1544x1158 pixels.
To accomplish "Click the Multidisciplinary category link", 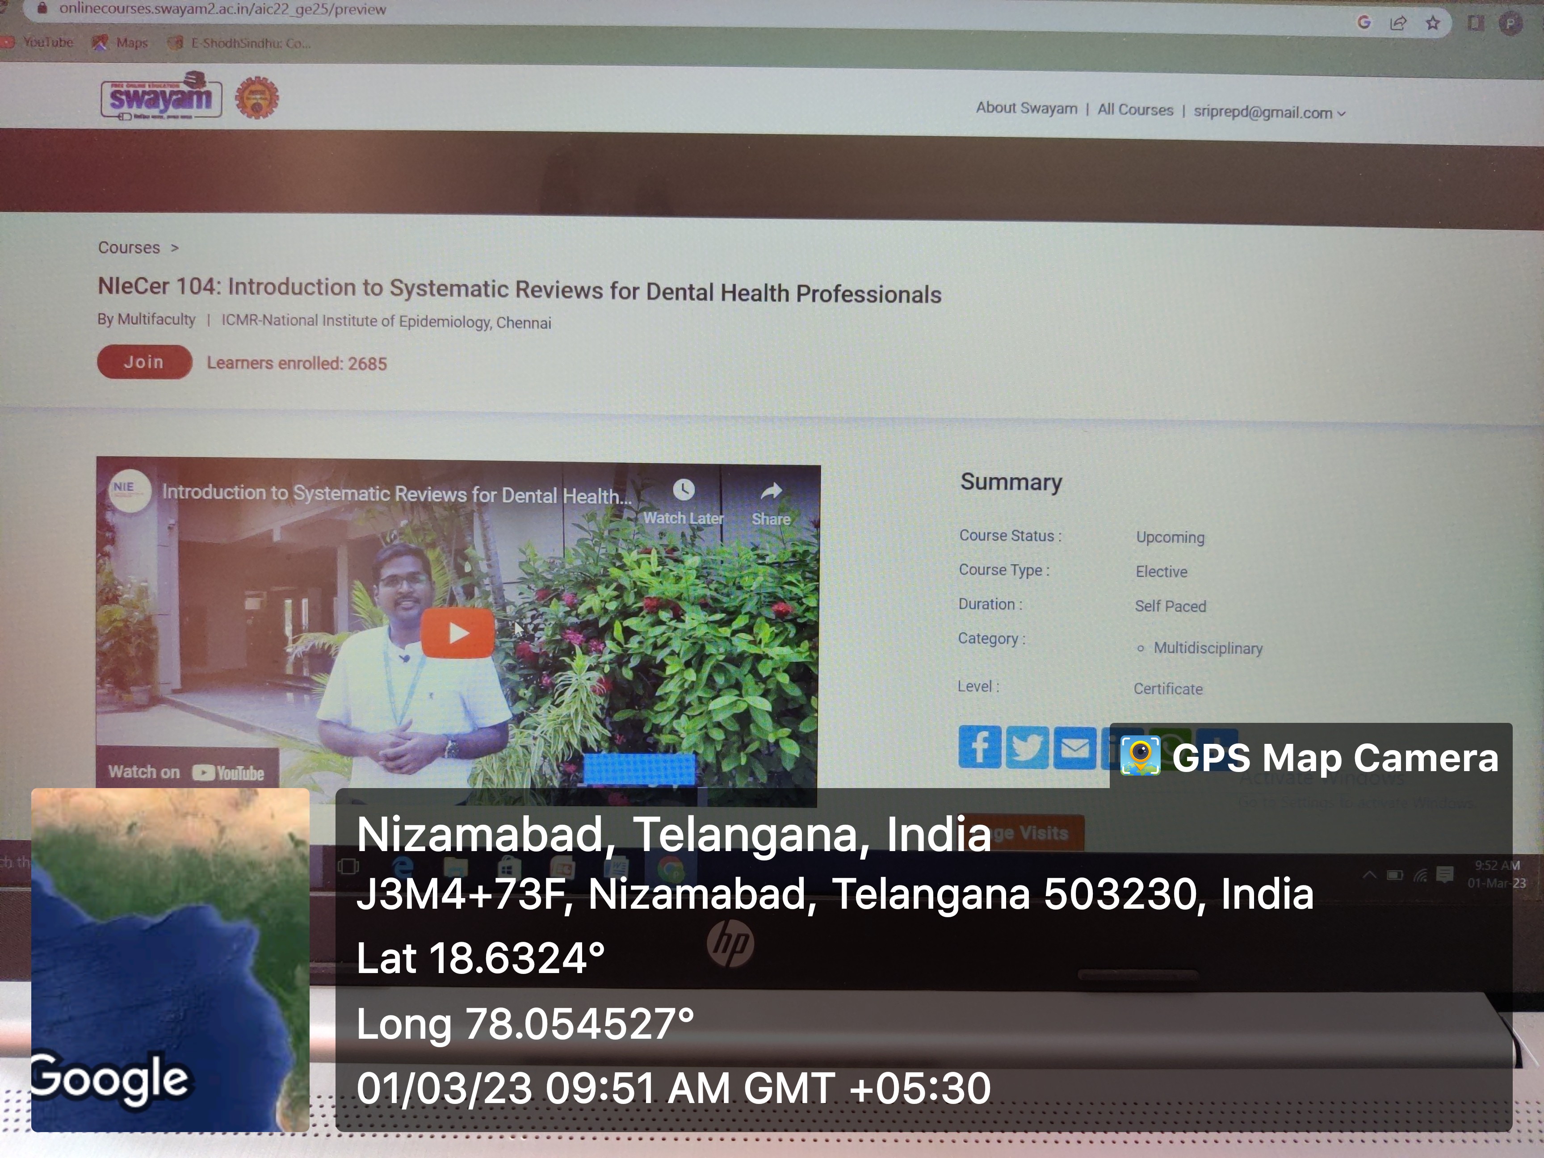I will (1208, 648).
